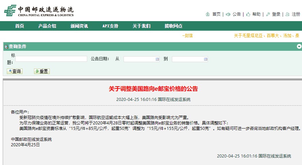Click the 首页 link in the top right
The height and width of the screenshot is (165, 302).
(216, 14)
